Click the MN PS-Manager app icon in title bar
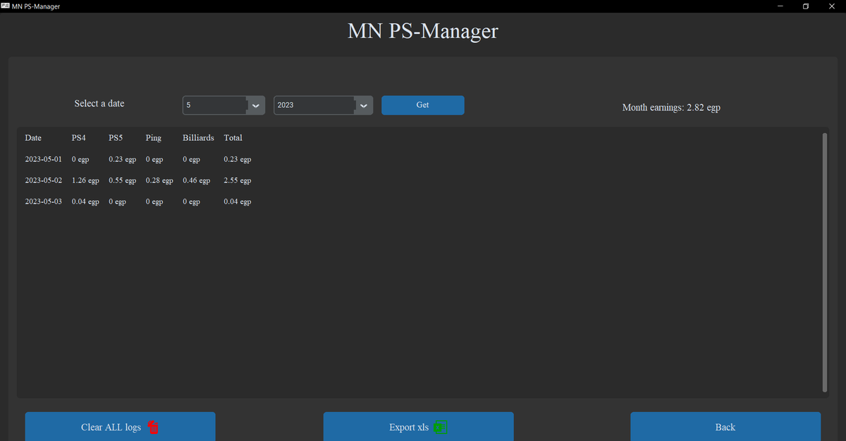 point(6,6)
